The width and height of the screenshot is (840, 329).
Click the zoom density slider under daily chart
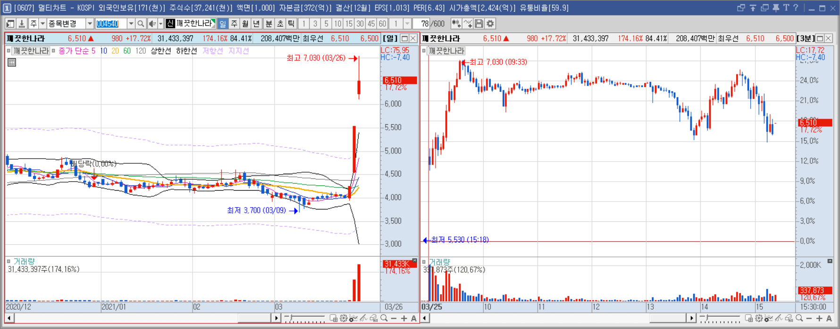click(305, 319)
